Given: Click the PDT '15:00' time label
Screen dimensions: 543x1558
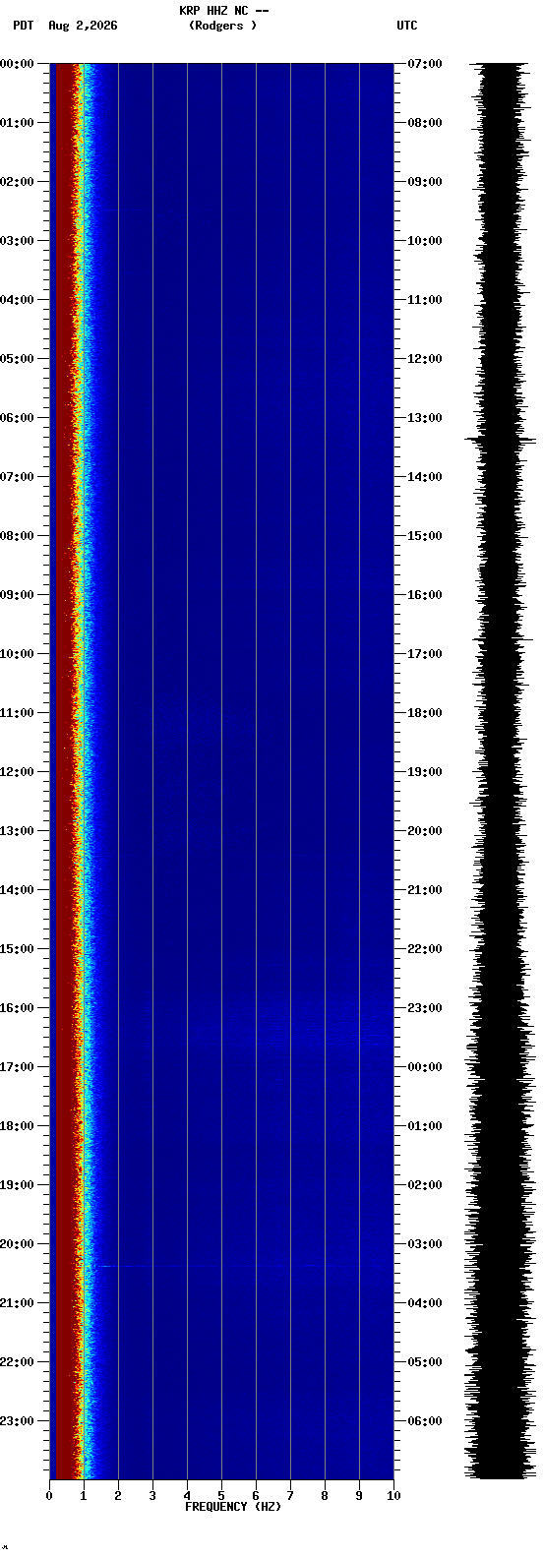Looking at the screenshot, I should click(17, 949).
